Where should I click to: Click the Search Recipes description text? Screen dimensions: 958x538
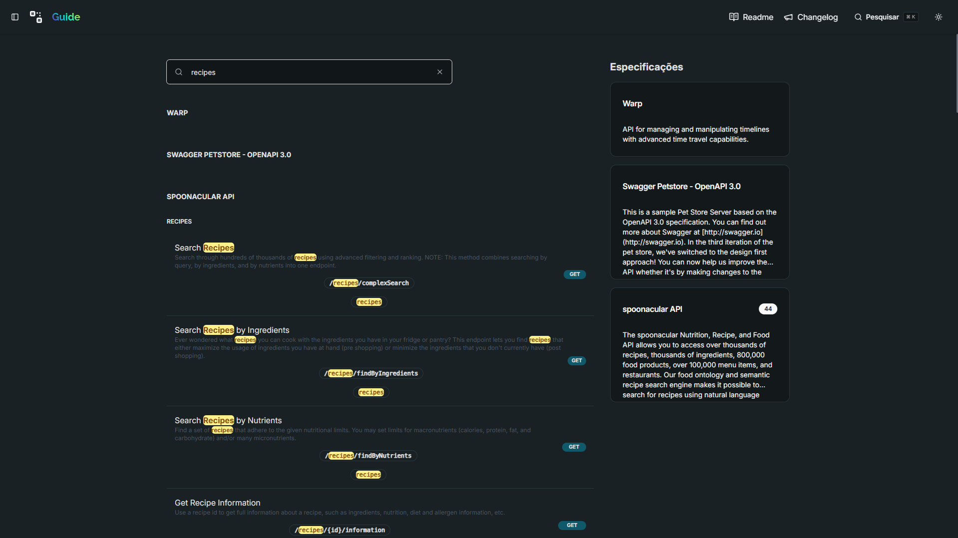pos(361,262)
